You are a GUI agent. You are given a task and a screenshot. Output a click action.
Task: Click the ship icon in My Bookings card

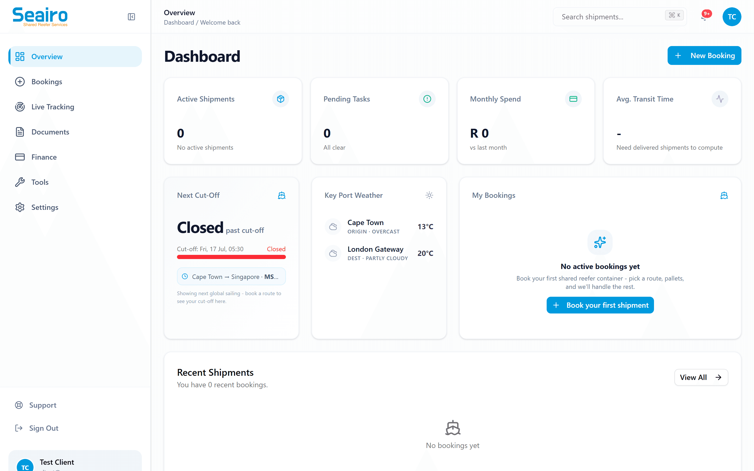pyautogui.click(x=724, y=195)
